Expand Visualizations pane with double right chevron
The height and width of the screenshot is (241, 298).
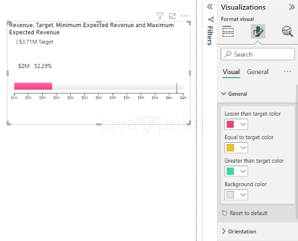[x=292, y=7]
